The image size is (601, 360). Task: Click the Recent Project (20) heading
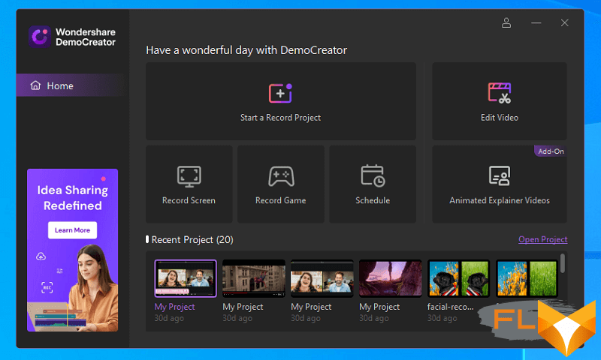[x=192, y=240]
